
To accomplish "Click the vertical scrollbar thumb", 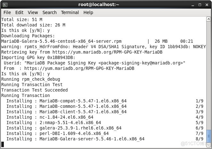I will [208, 136].
